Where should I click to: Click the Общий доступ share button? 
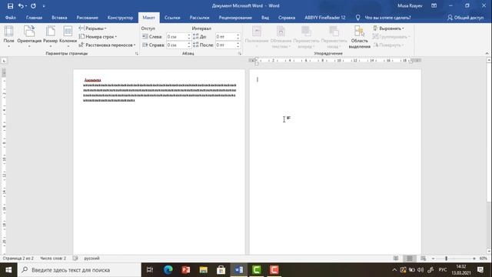(x=466, y=18)
